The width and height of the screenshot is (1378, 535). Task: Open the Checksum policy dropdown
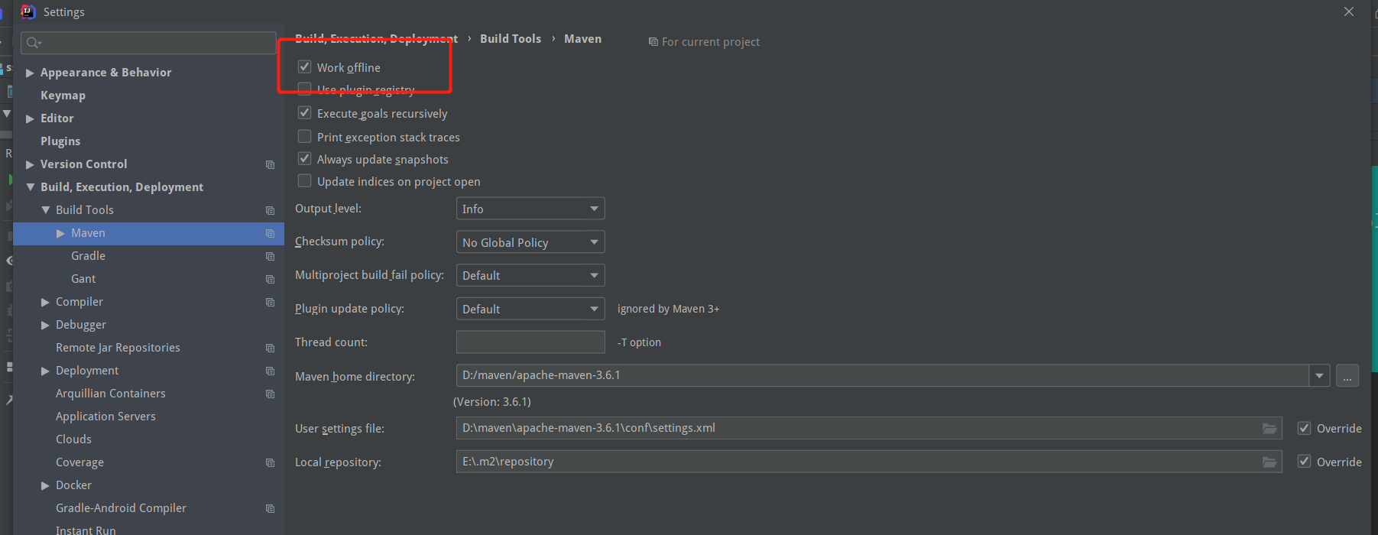coord(530,242)
